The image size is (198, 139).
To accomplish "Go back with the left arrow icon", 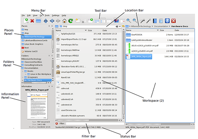I will tap(52, 21).
